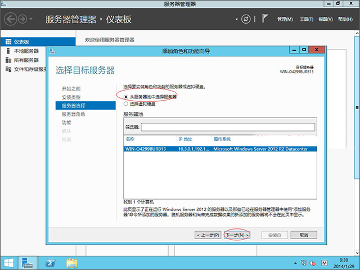The width and height of the screenshot is (360, 270).
Task: Select 从服务器池中选择服务器 radio option
Action: click(x=125, y=97)
